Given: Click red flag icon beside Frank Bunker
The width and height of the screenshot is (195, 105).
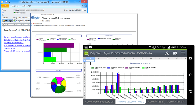Looking at the screenshot, I should coord(34,23).
